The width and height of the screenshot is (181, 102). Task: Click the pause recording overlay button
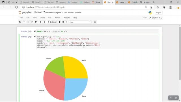171,97
